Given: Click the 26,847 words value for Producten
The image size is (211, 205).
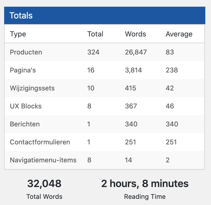Looking at the screenshot, I should (x=136, y=52).
